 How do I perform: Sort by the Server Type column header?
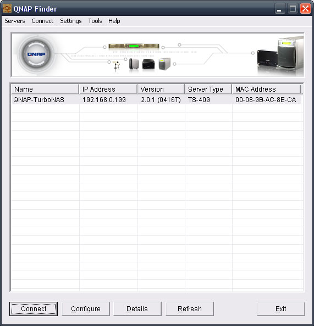[208, 89]
